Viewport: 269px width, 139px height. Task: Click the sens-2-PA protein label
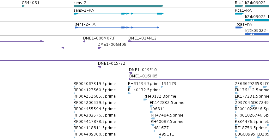click(x=85, y=24)
